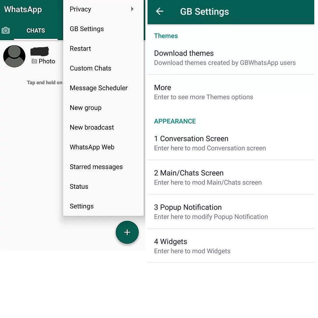Open Settings from the overflow menu
Image resolution: width=318 pixels, height=318 pixels.
pos(103,206)
